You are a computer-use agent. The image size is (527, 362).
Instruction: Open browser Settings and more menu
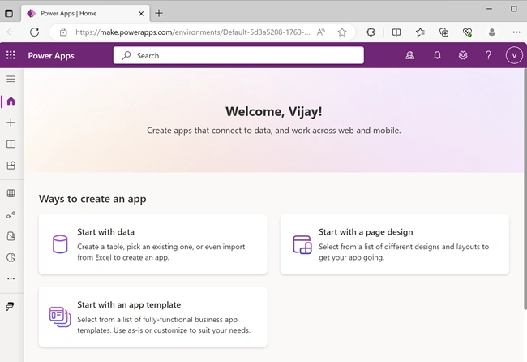point(516,32)
